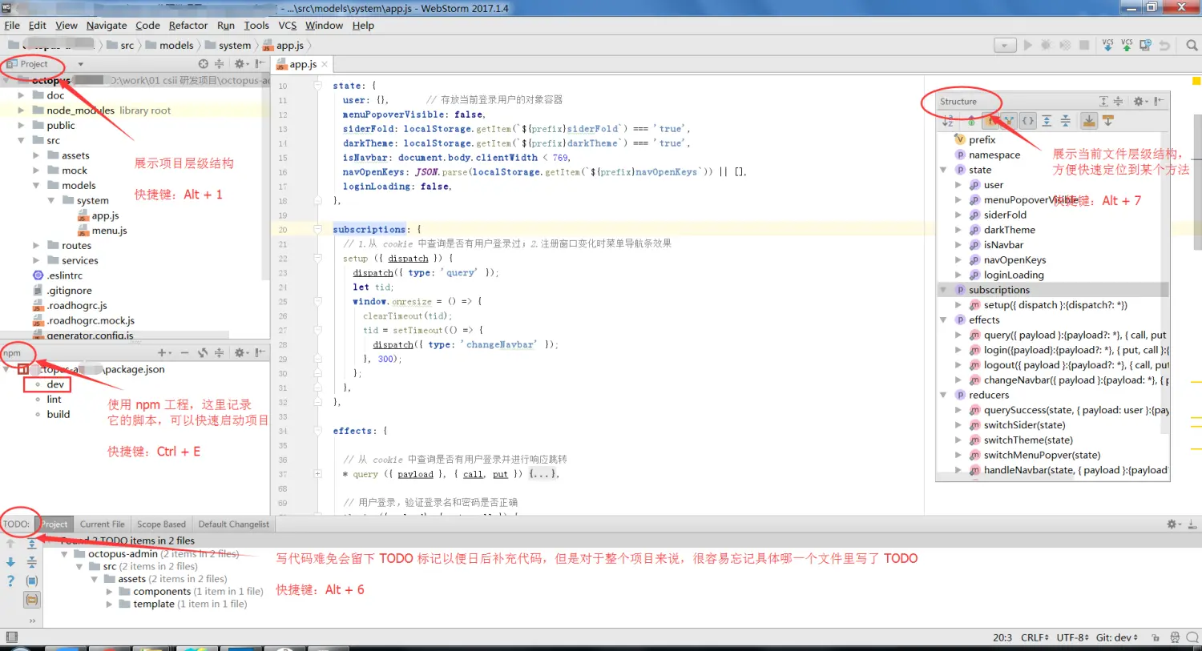
Task: Click the VCS Commit Changes icon
Action: 1127,45
